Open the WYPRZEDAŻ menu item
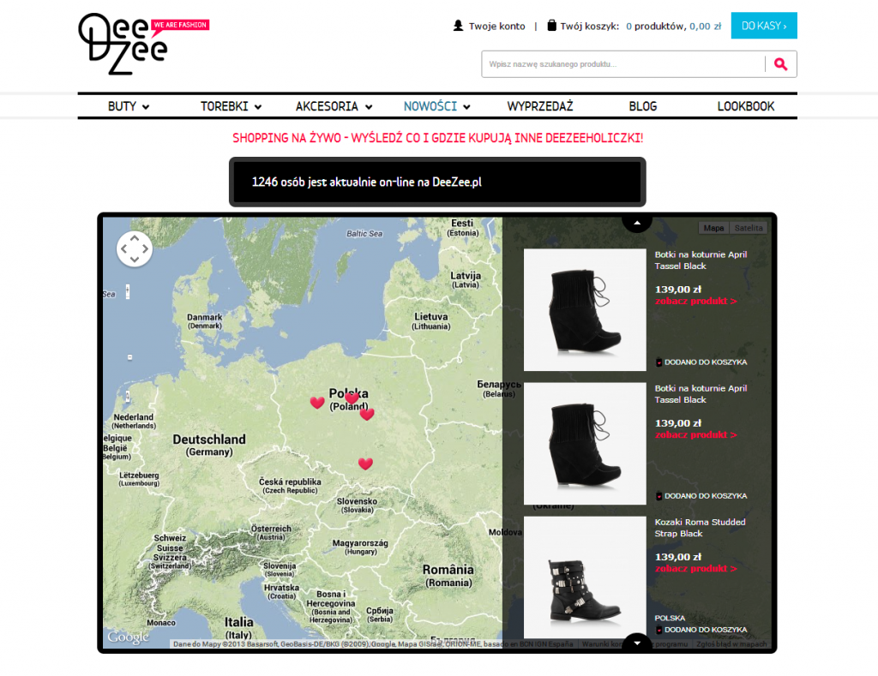Screen dimensions: 878x676 pyautogui.click(x=539, y=106)
